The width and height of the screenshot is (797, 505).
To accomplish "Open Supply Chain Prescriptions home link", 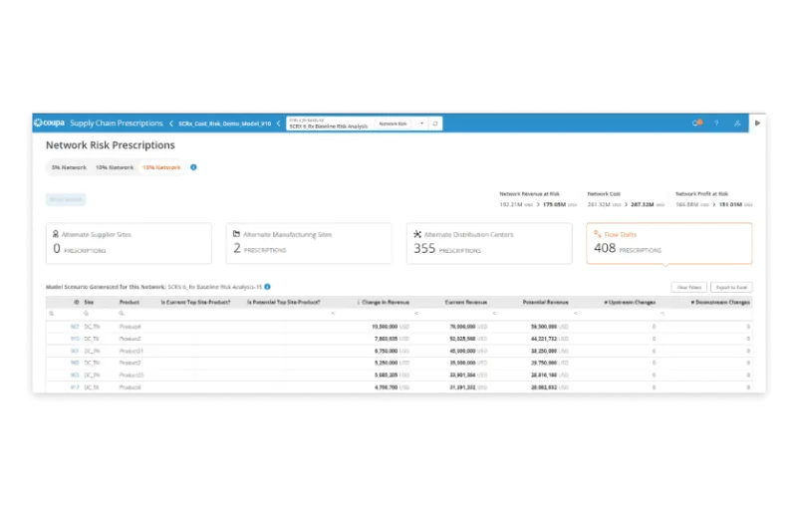I will pyautogui.click(x=117, y=123).
